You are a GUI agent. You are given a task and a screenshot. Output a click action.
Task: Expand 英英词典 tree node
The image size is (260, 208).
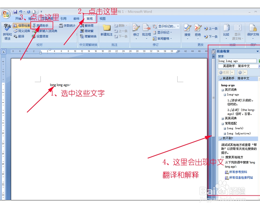click(x=223, y=119)
